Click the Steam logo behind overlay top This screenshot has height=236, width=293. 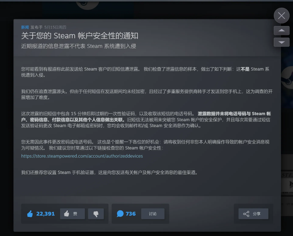[x=88, y=6]
